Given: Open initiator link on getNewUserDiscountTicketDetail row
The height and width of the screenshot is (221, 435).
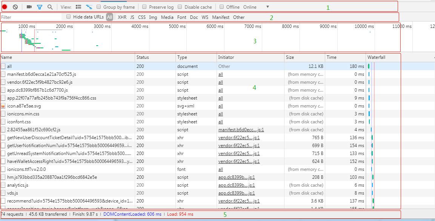Looking at the screenshot, I should click(239, 138).
